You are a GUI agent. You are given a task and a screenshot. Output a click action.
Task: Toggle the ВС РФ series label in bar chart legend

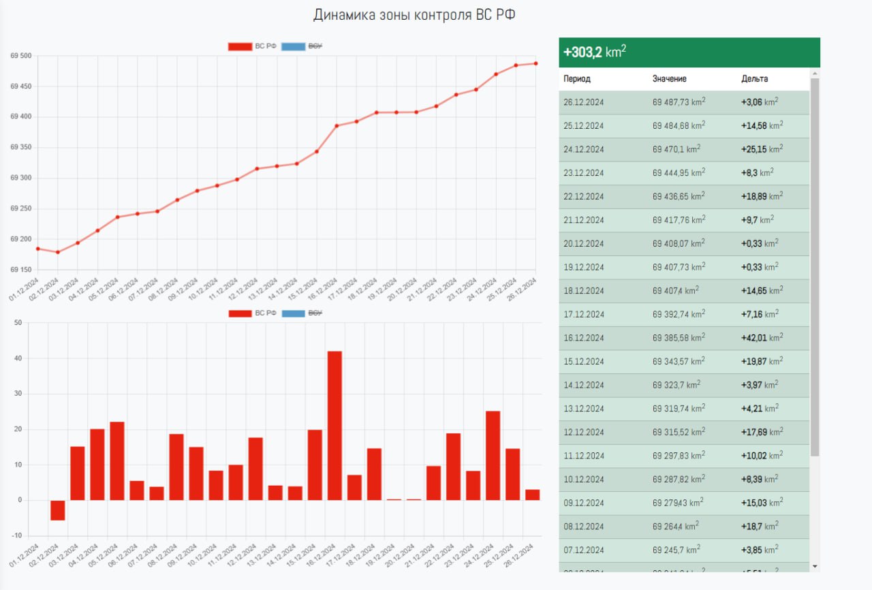(x=265, y=313)
